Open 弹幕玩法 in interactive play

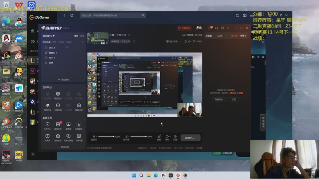click(47, 107)
